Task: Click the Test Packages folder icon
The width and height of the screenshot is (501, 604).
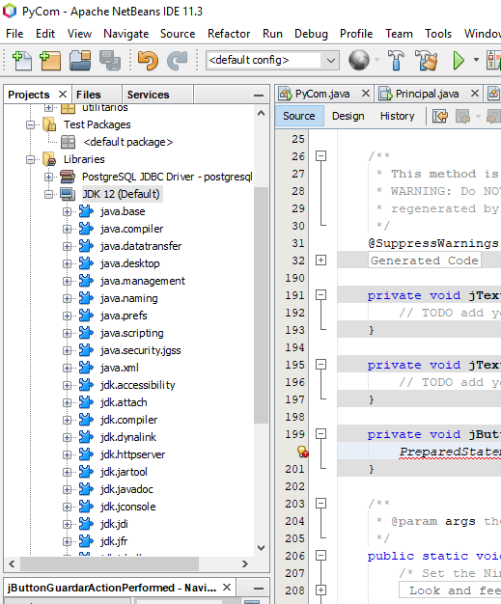Action: [49, 124]
